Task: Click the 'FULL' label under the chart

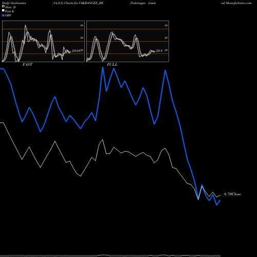Action: pos(112,64)
